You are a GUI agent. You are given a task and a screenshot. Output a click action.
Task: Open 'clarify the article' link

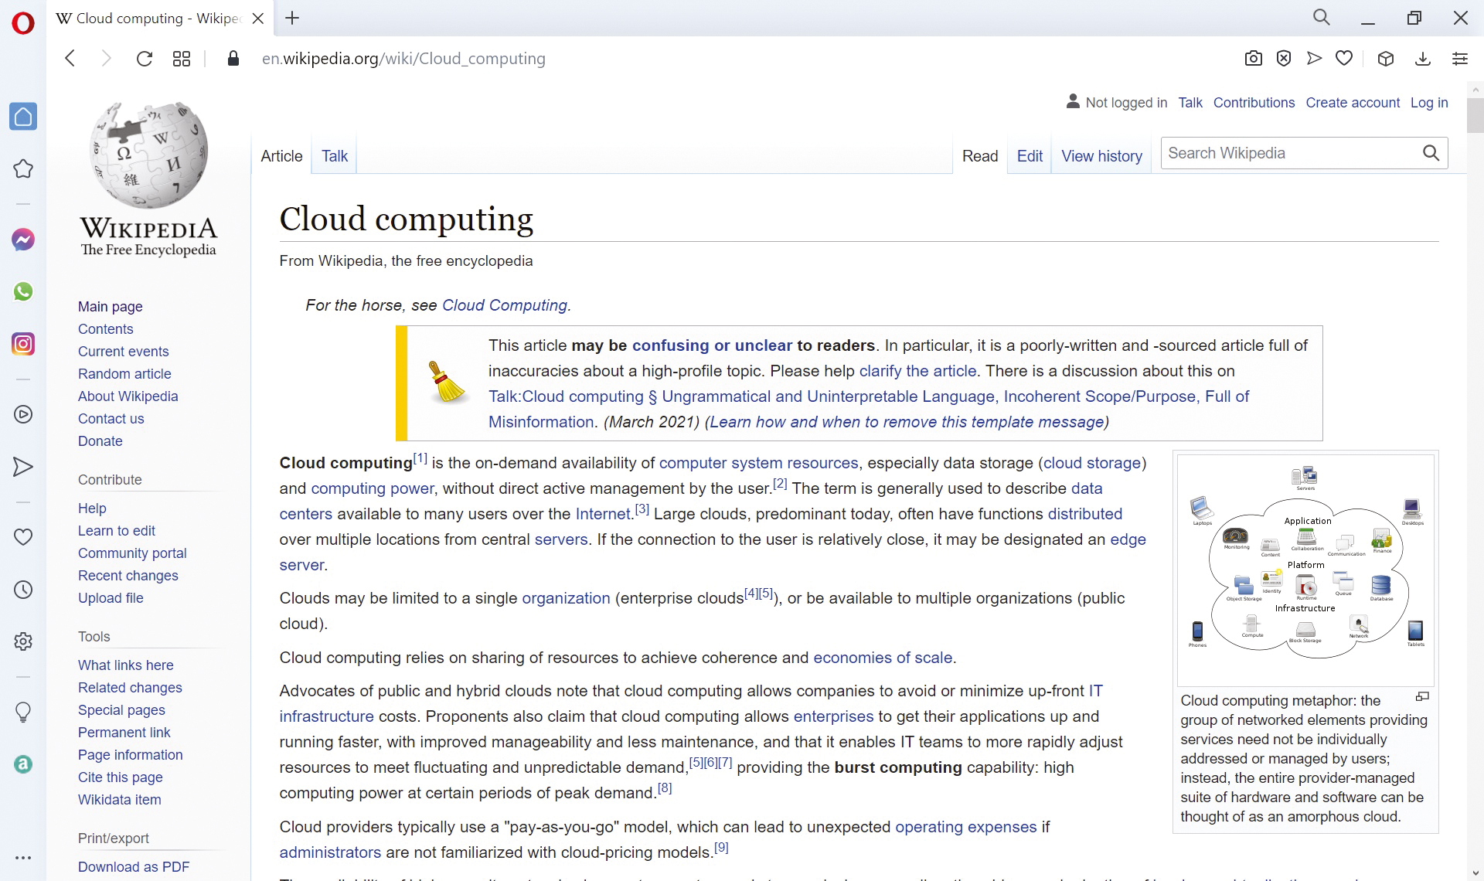(918, 371)
